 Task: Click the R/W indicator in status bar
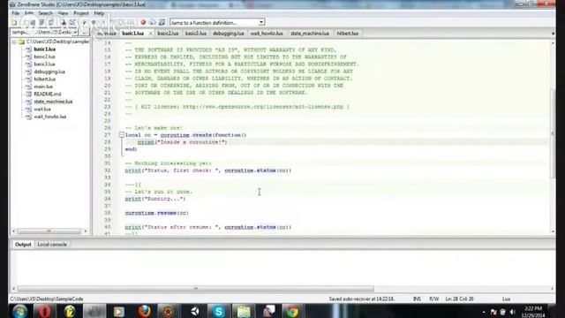pos(433,299)
